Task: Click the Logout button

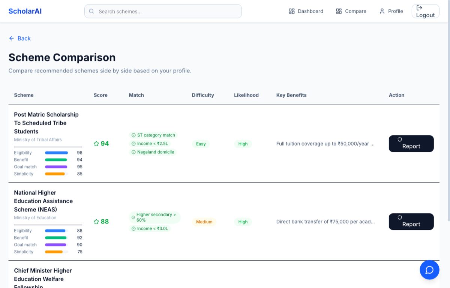Action: (425, 11)
